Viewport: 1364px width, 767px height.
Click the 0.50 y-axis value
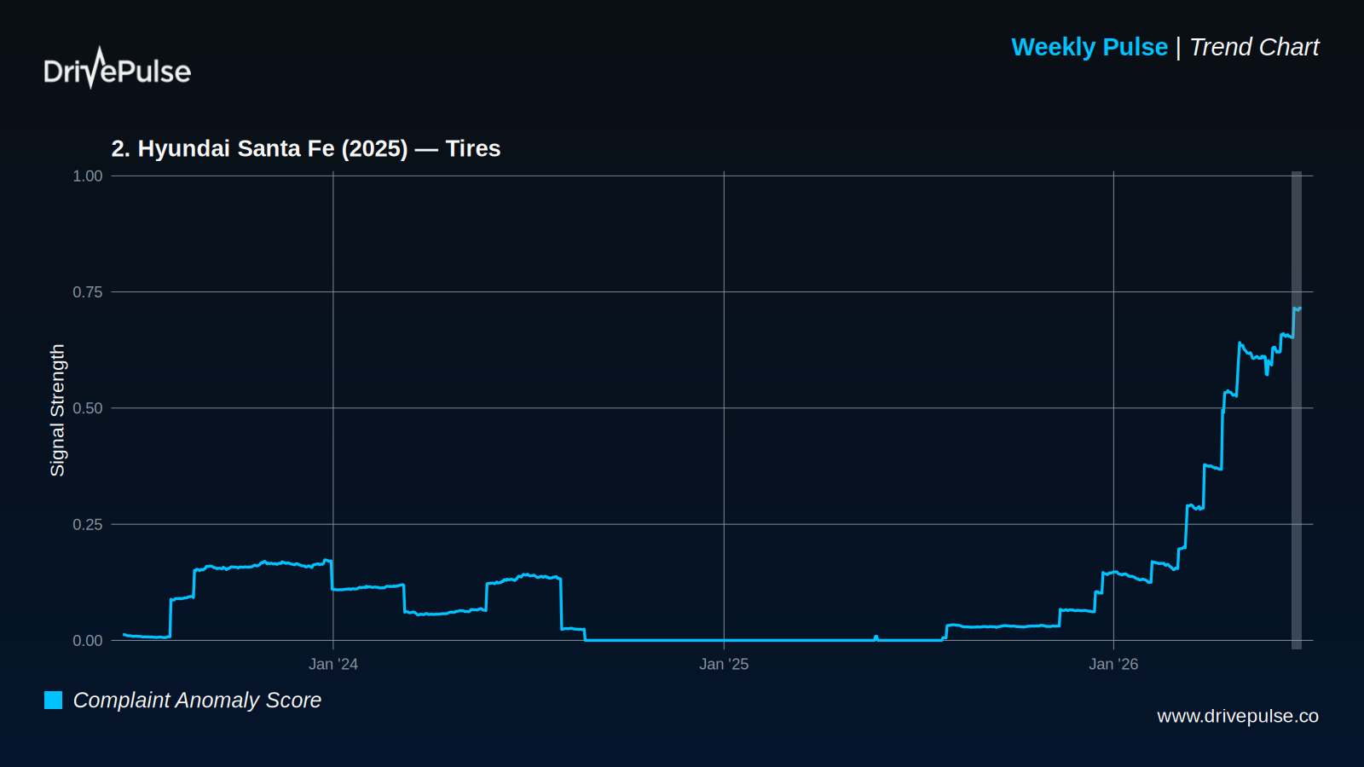[88, 408]
